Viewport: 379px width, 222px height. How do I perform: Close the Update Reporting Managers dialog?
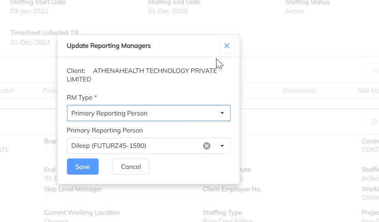[x=227, y=46]
